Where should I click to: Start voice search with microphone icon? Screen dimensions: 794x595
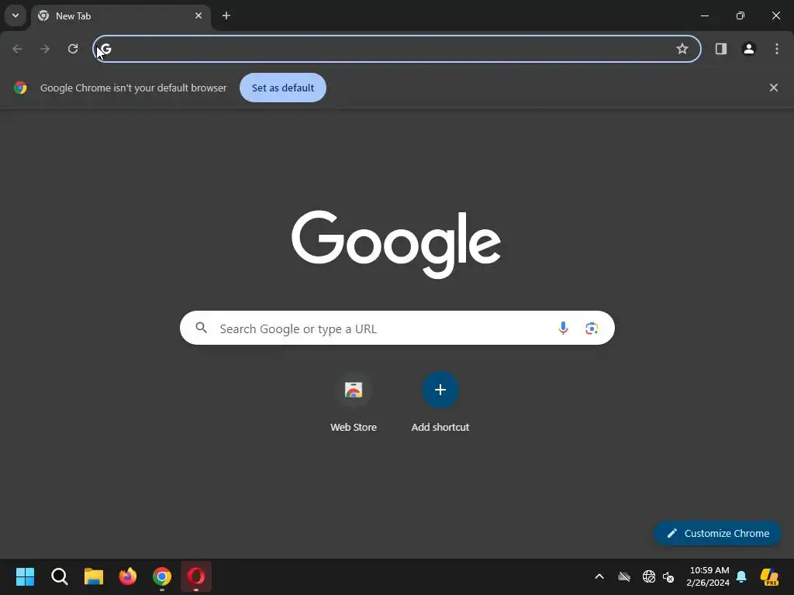pos(563,328)
